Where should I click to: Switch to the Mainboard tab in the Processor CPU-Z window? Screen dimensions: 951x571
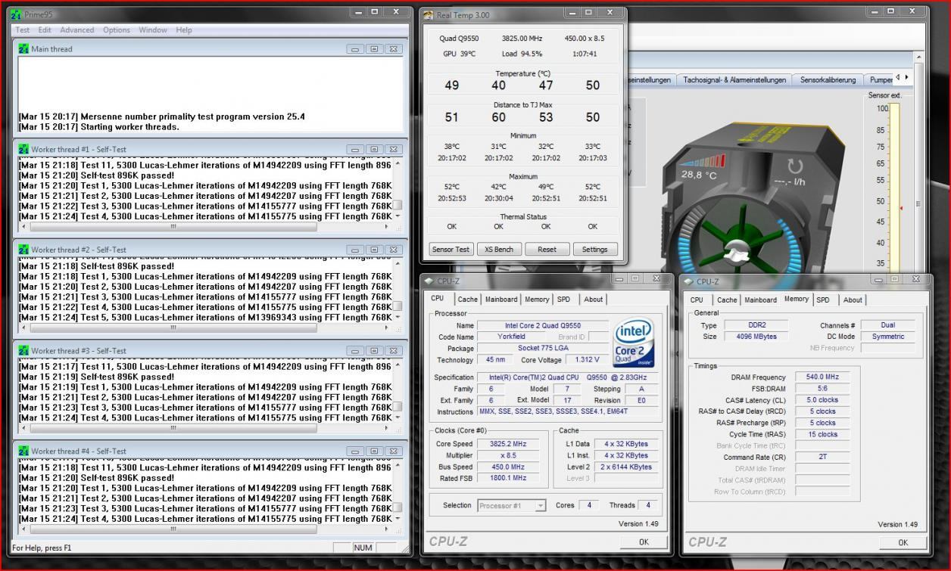tap(501, 299)
